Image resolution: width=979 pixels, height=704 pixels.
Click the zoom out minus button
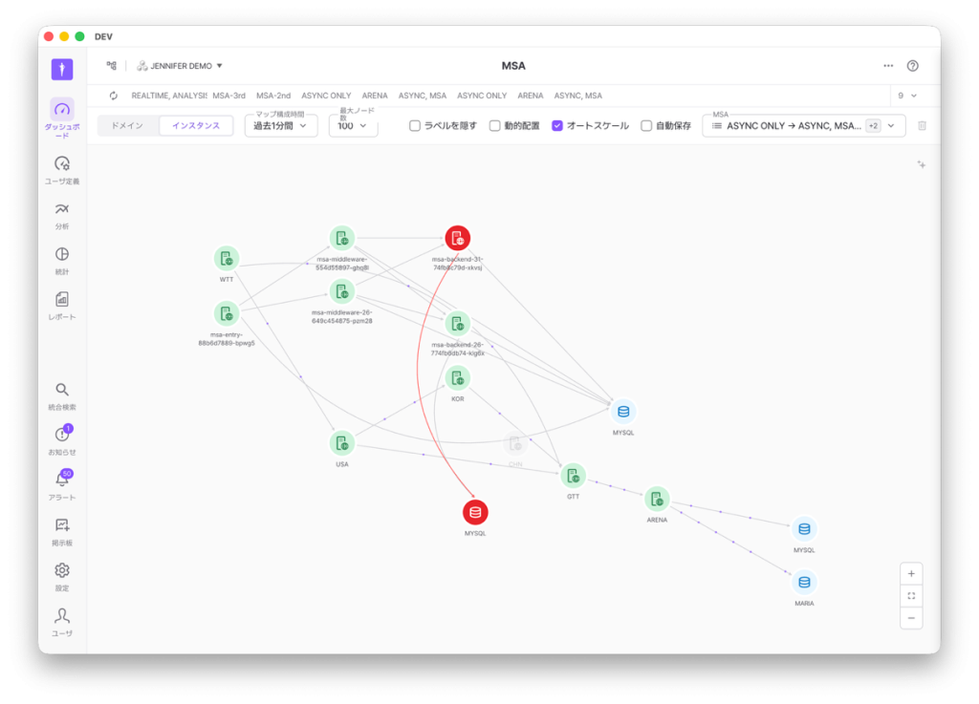(x=911, y=618)
